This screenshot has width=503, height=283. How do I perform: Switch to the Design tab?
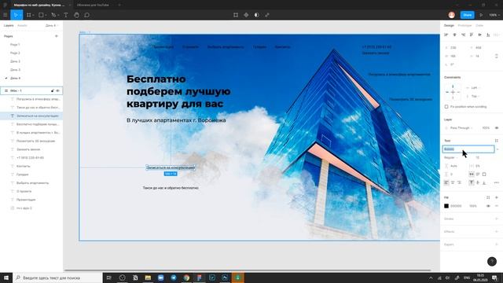pyautogui.click(x=449, y=25)
